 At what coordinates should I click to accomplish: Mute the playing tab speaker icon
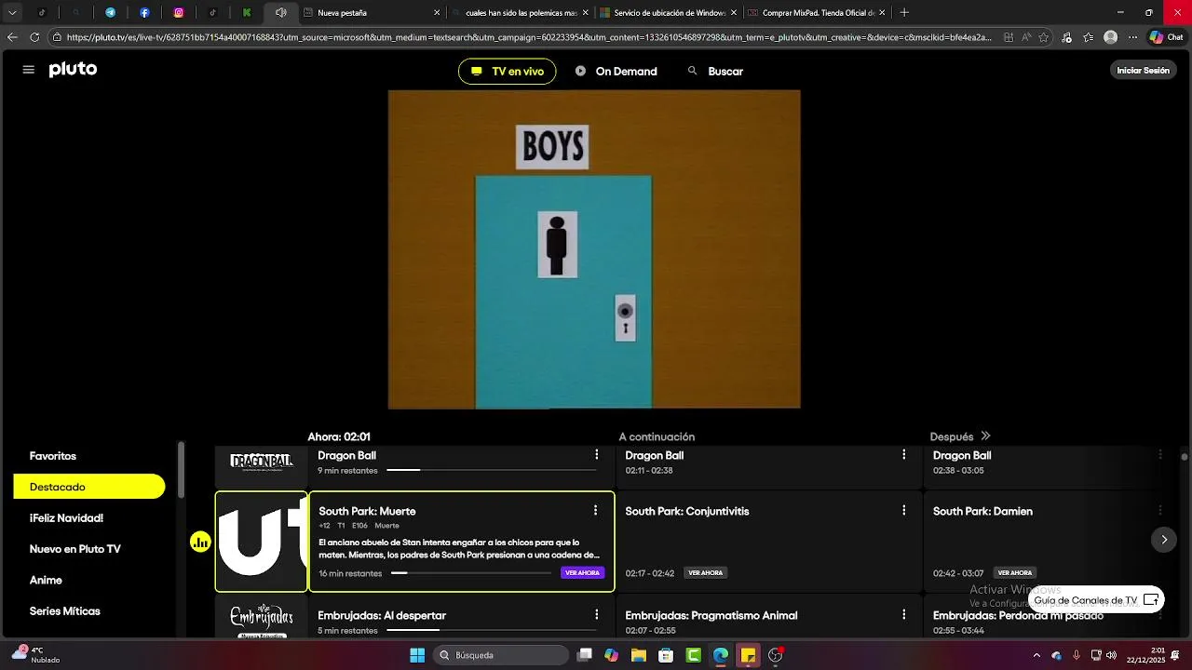pos(280,13)
